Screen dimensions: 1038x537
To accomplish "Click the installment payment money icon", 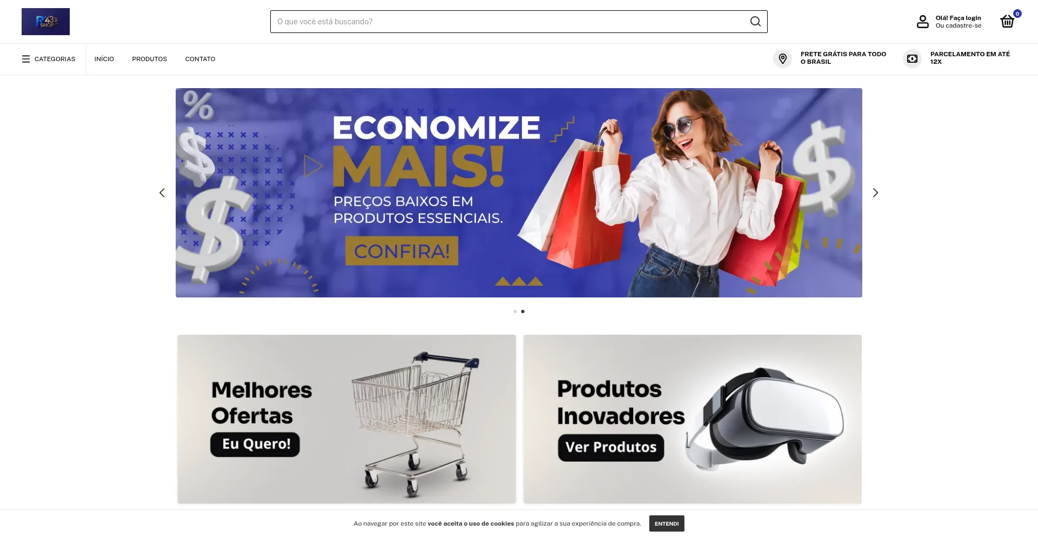I will point(912,58).
